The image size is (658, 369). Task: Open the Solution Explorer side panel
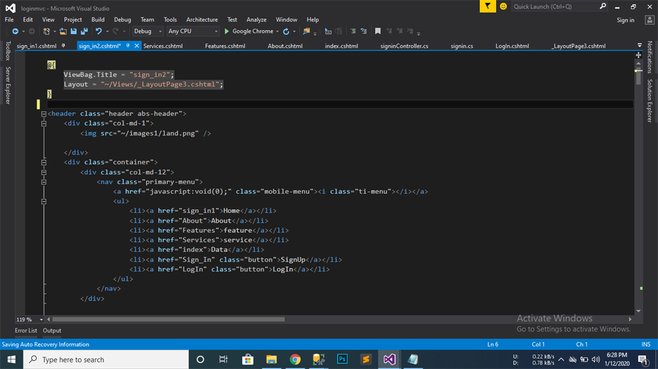650,101
